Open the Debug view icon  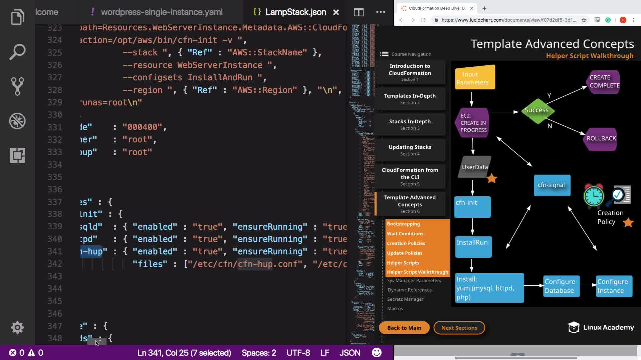(17, 121)
